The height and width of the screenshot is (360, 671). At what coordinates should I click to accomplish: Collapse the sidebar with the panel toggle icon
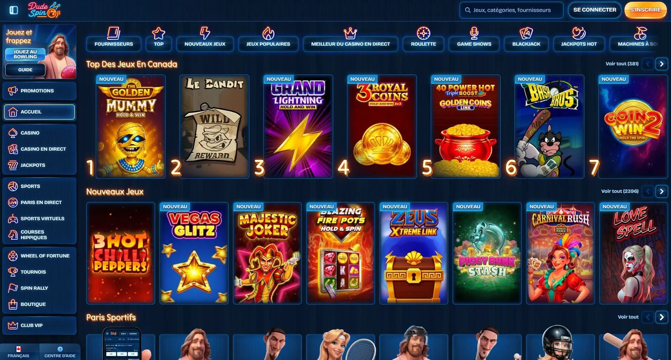click(14, 10)
